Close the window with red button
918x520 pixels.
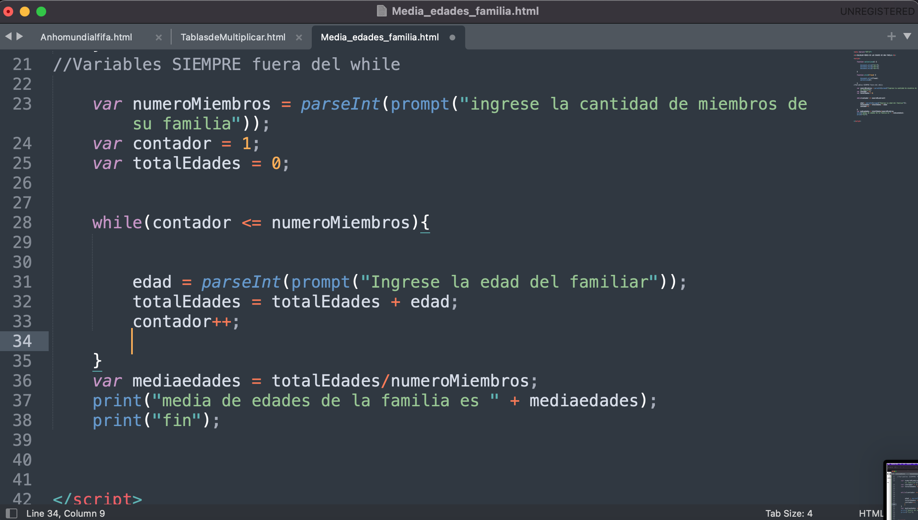[x=8, y=12]
